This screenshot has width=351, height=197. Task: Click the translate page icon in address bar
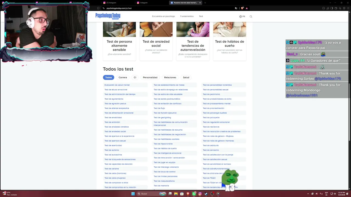tap(236, 8)
